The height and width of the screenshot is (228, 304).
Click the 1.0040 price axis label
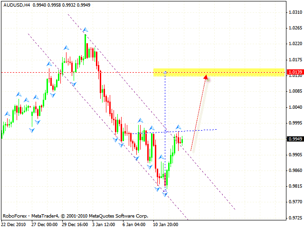295,107
